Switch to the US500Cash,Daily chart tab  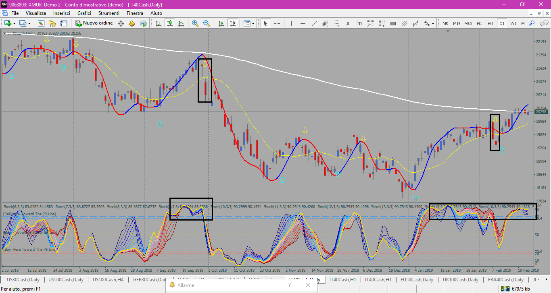click(67, 279)
